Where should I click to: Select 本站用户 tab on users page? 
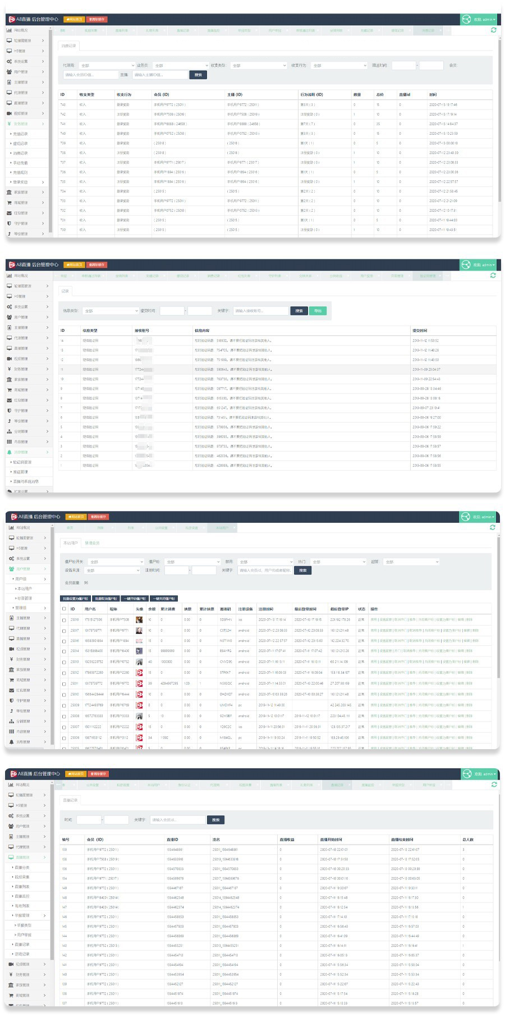coord(71,543)
